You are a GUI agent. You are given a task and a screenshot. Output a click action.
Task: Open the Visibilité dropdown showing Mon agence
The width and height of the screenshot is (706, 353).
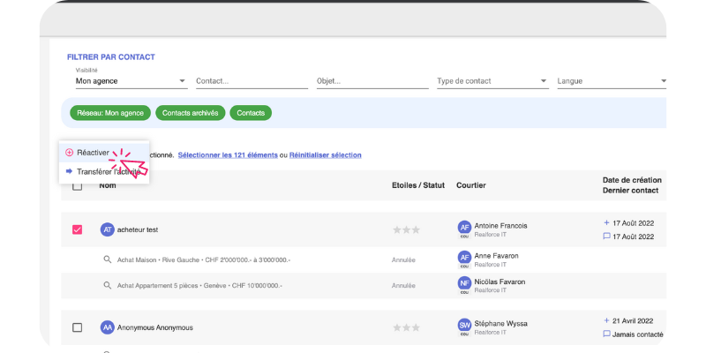click(131, 81)
